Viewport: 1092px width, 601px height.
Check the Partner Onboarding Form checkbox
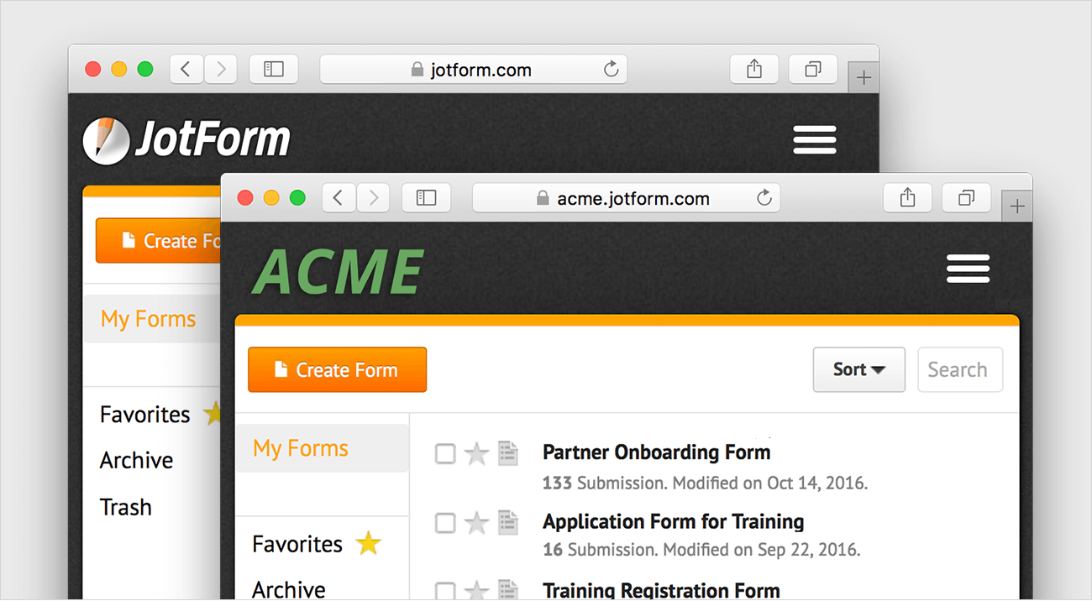click(x=445, y=454)
